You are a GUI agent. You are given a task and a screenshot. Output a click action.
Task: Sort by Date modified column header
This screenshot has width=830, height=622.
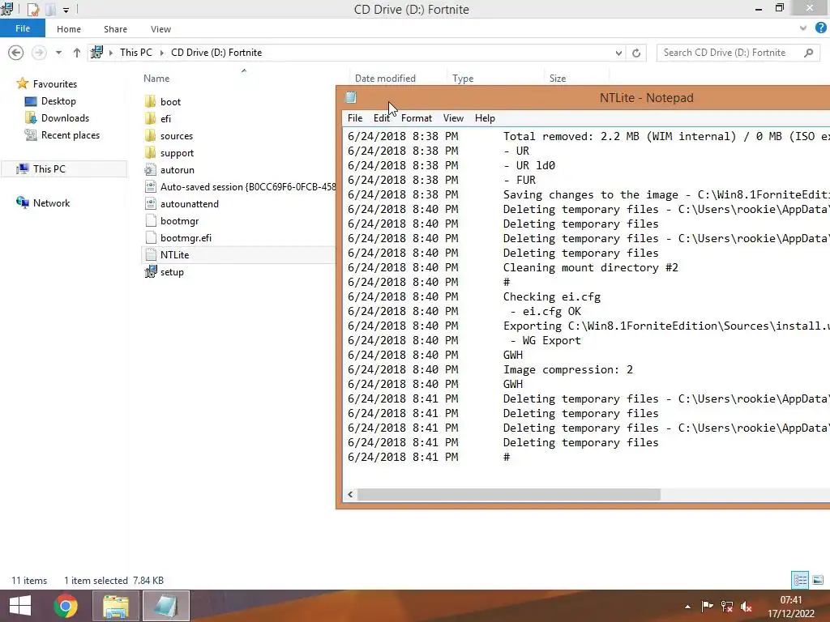coord(385,79)
